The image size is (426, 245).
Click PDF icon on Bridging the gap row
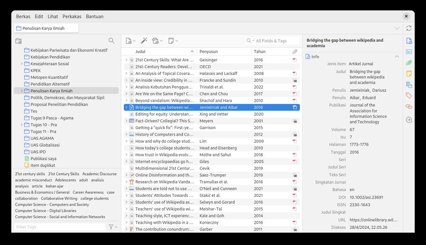tap(295, 107)
